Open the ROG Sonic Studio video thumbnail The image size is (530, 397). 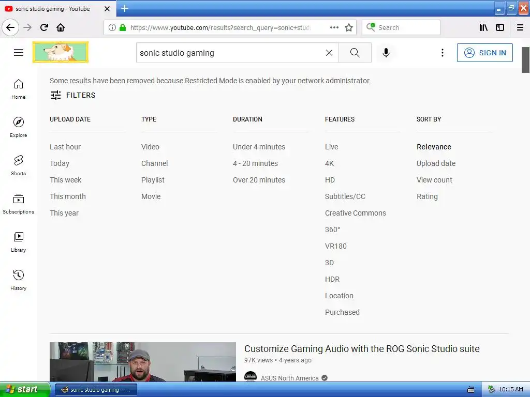point(143,362)
